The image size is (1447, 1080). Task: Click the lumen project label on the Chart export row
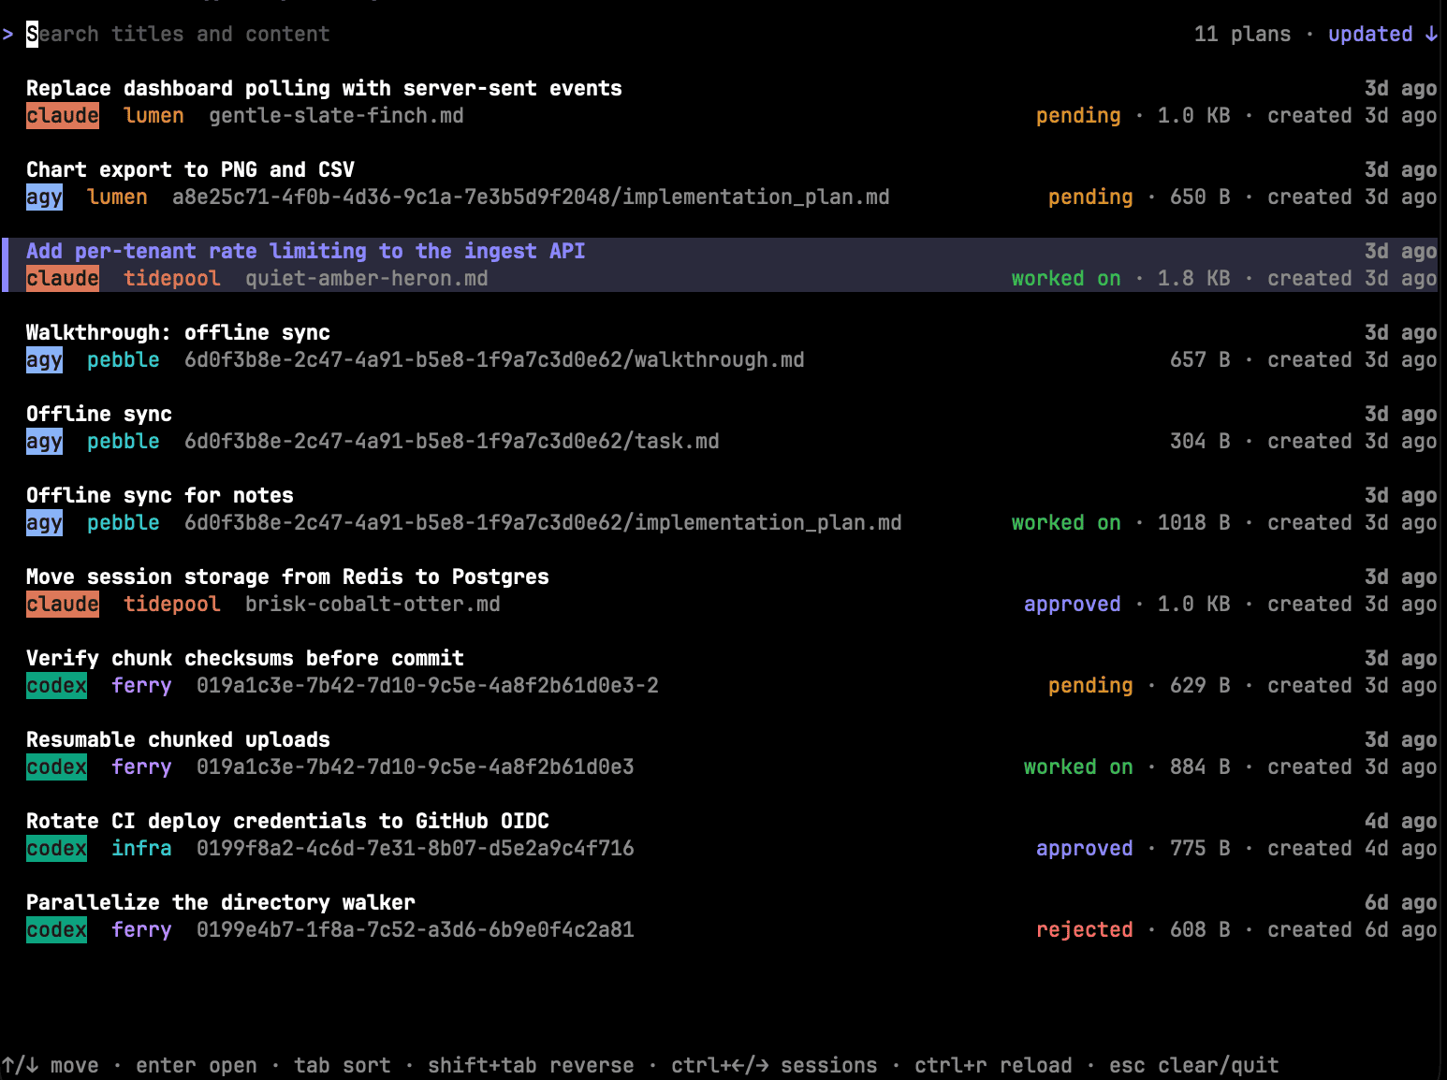[117, 197]
